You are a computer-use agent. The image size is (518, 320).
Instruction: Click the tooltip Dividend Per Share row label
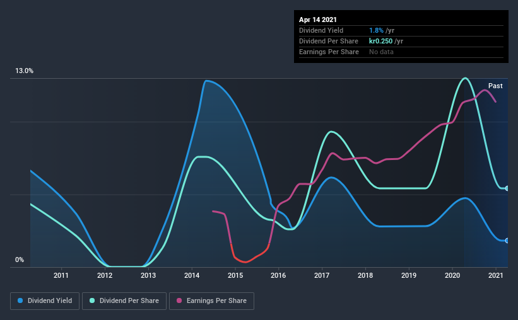(328, 41)
